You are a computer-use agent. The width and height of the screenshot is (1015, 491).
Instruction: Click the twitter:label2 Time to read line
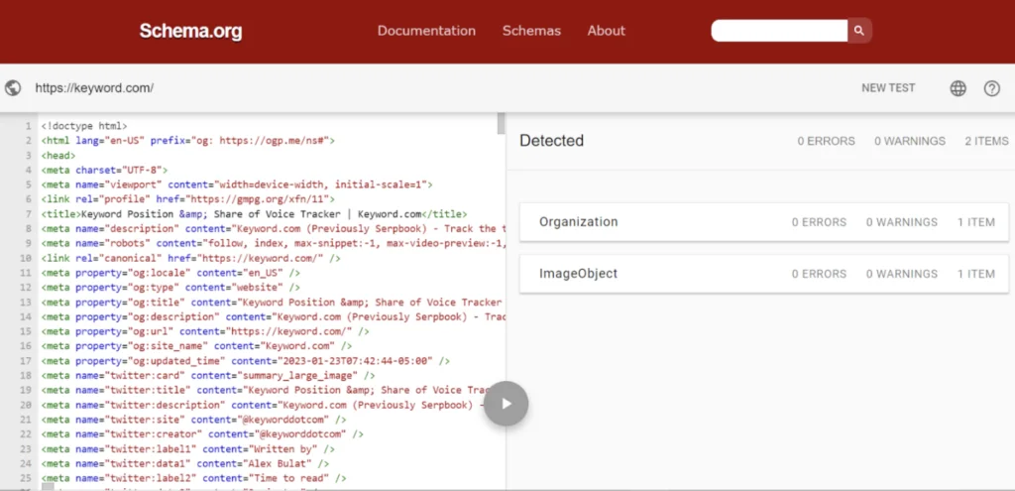pyautogui.click(x=193, y=478)
